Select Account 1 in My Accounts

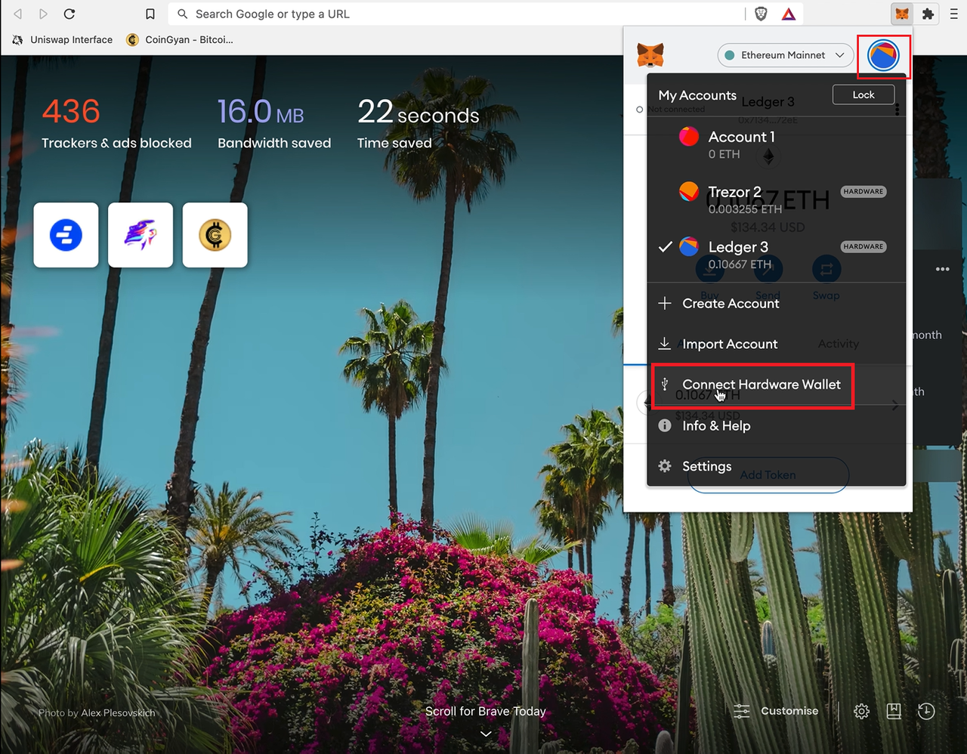[x=777, y=144]
